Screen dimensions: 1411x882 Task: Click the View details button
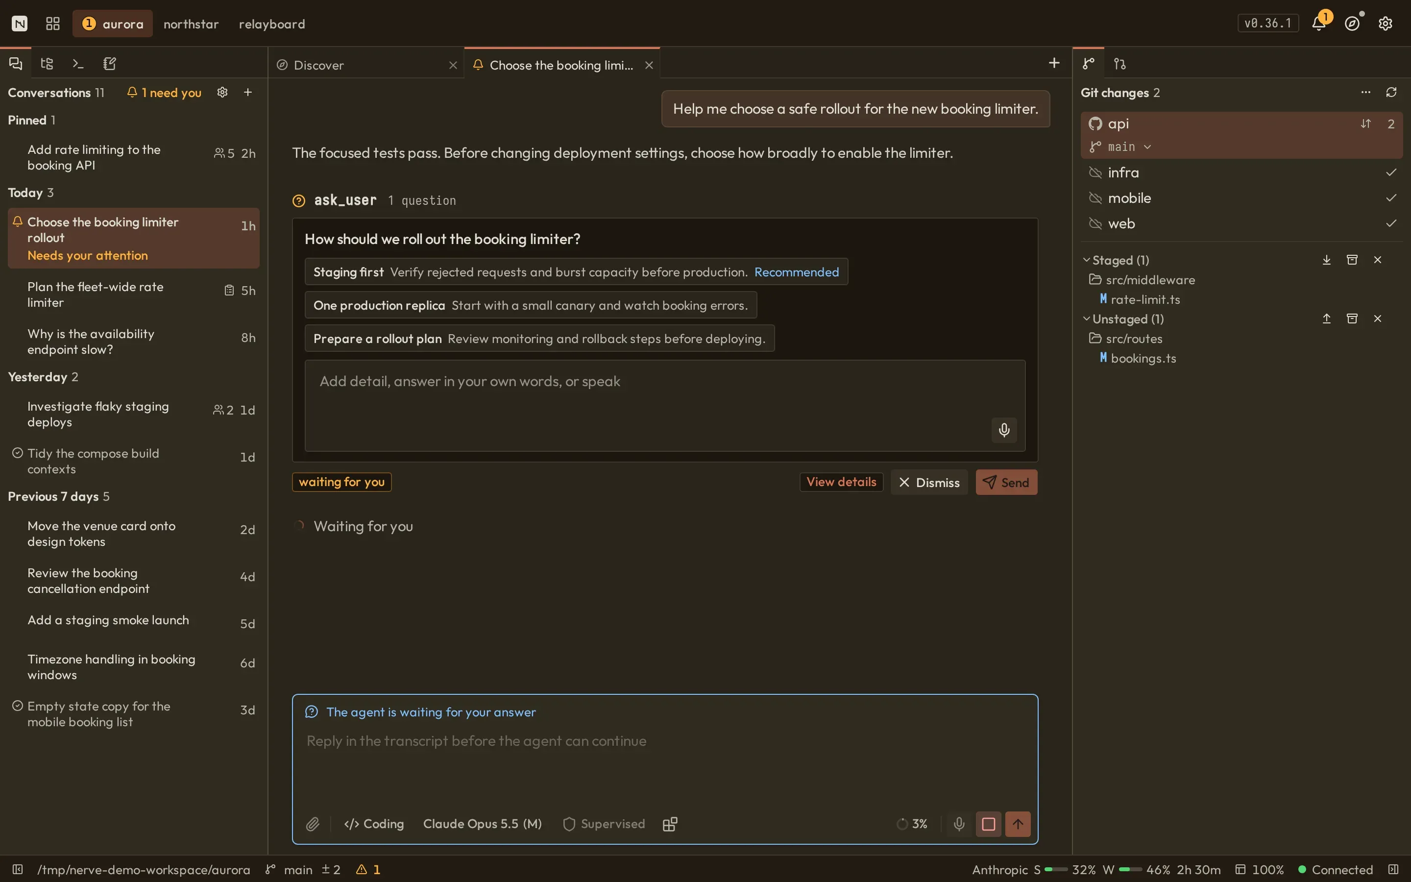(841, 482)
